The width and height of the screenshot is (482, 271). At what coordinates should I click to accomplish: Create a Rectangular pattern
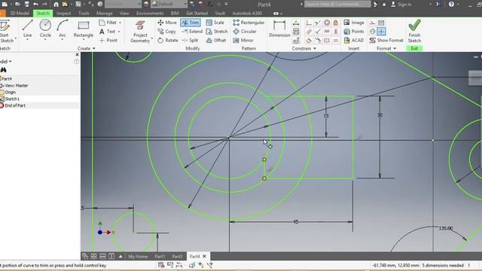pos(249,23)
